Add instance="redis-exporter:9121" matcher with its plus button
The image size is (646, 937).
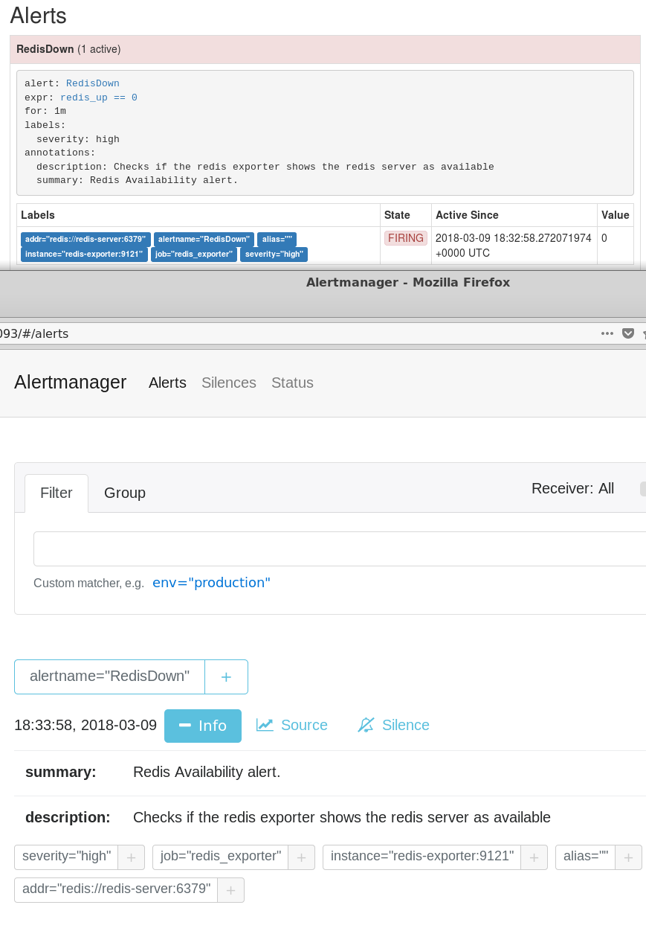tap(534, 857)
